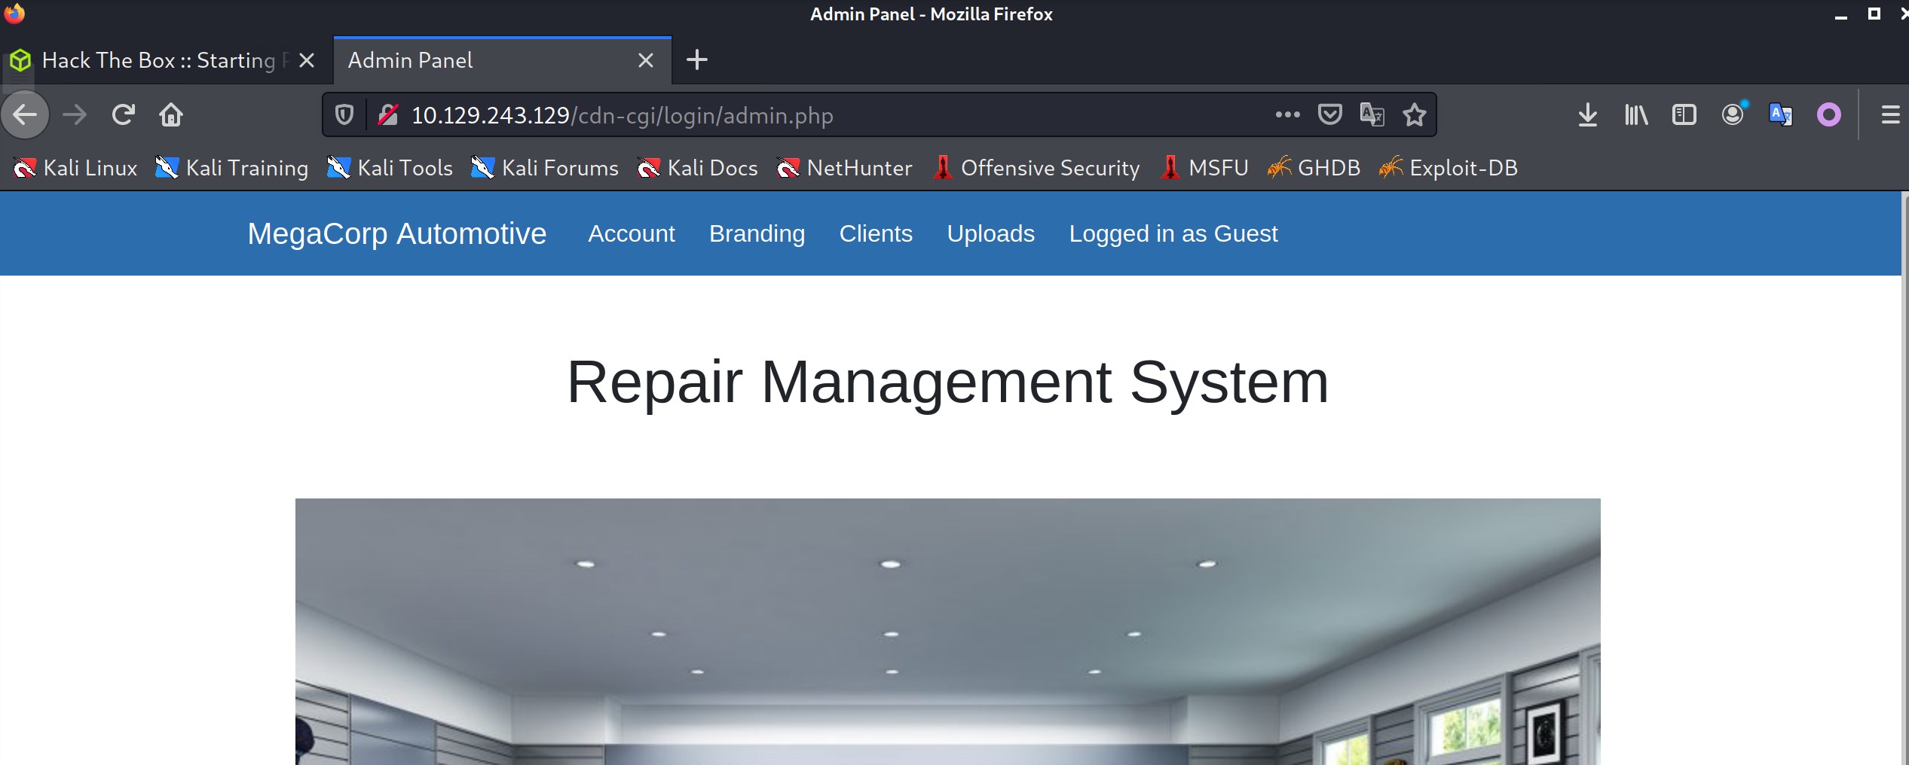
Task: Open GHDB bookmark
Action: 1314,168
